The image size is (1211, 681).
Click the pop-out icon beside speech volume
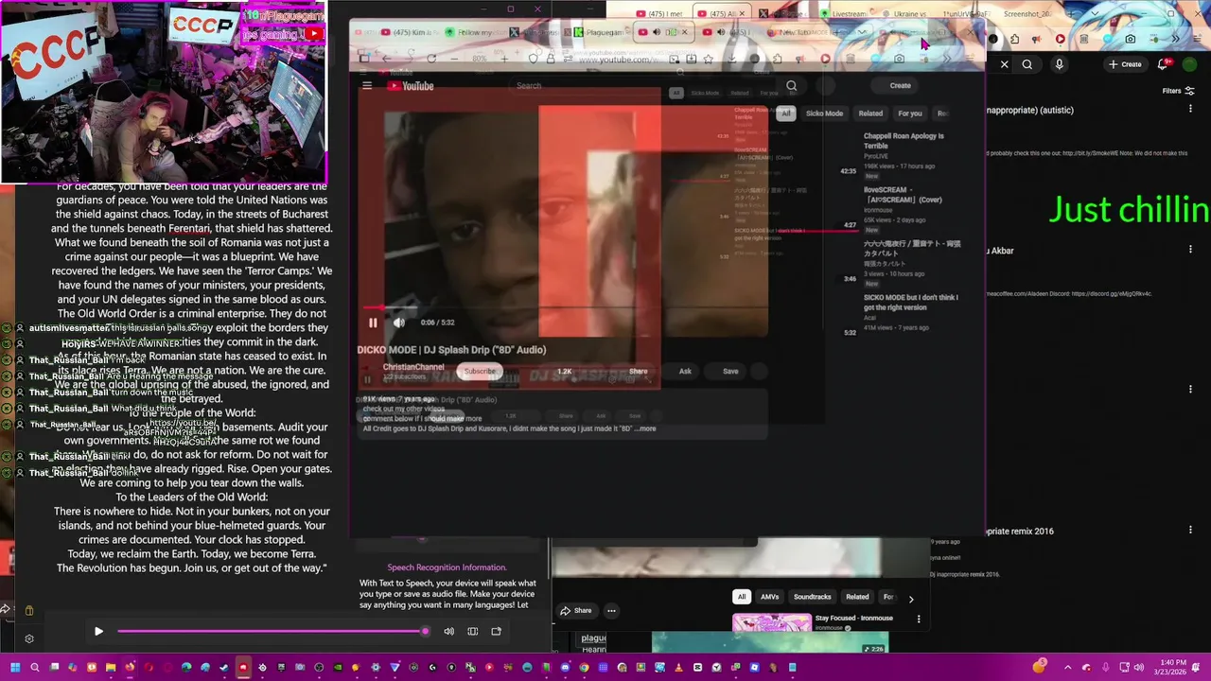pos(496,631)
